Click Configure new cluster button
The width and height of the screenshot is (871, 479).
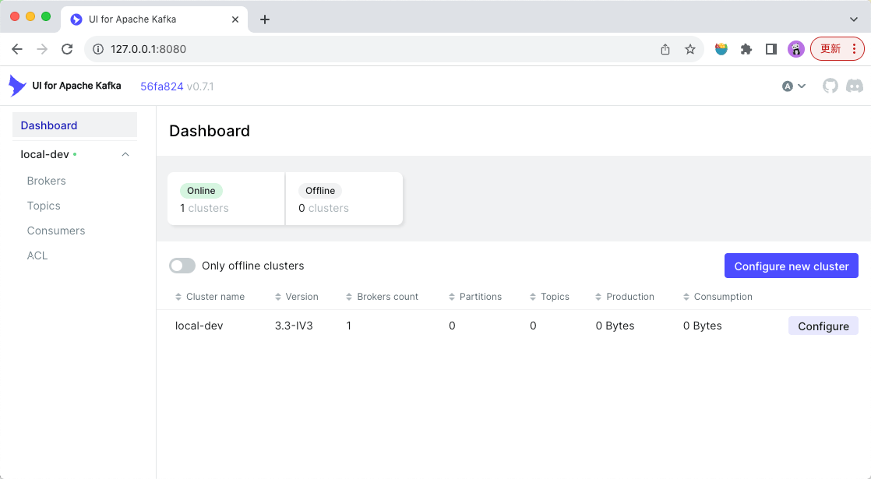pos(791,266)
